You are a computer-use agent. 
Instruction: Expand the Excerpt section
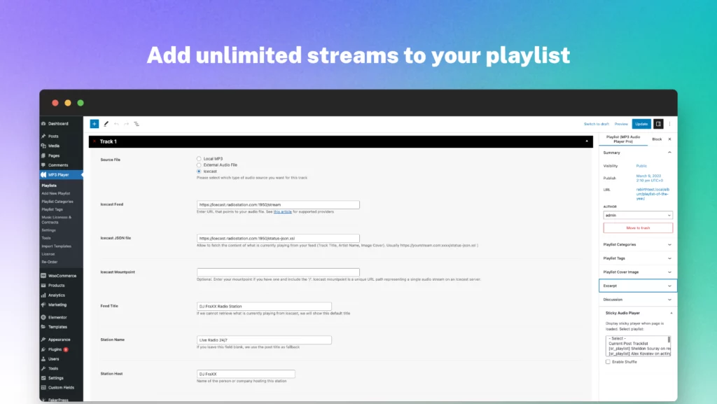click(x=638, y=286)
